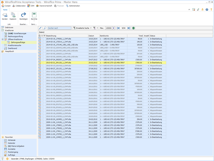Open the Posteingang favorite

coord(13,152)
